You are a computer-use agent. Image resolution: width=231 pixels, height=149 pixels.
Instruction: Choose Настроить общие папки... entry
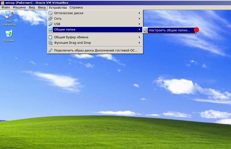point(169,30)
